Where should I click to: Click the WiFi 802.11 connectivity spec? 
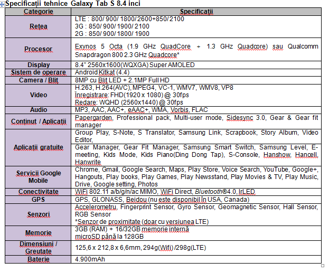pyautogui.click(x=165, y=192)
